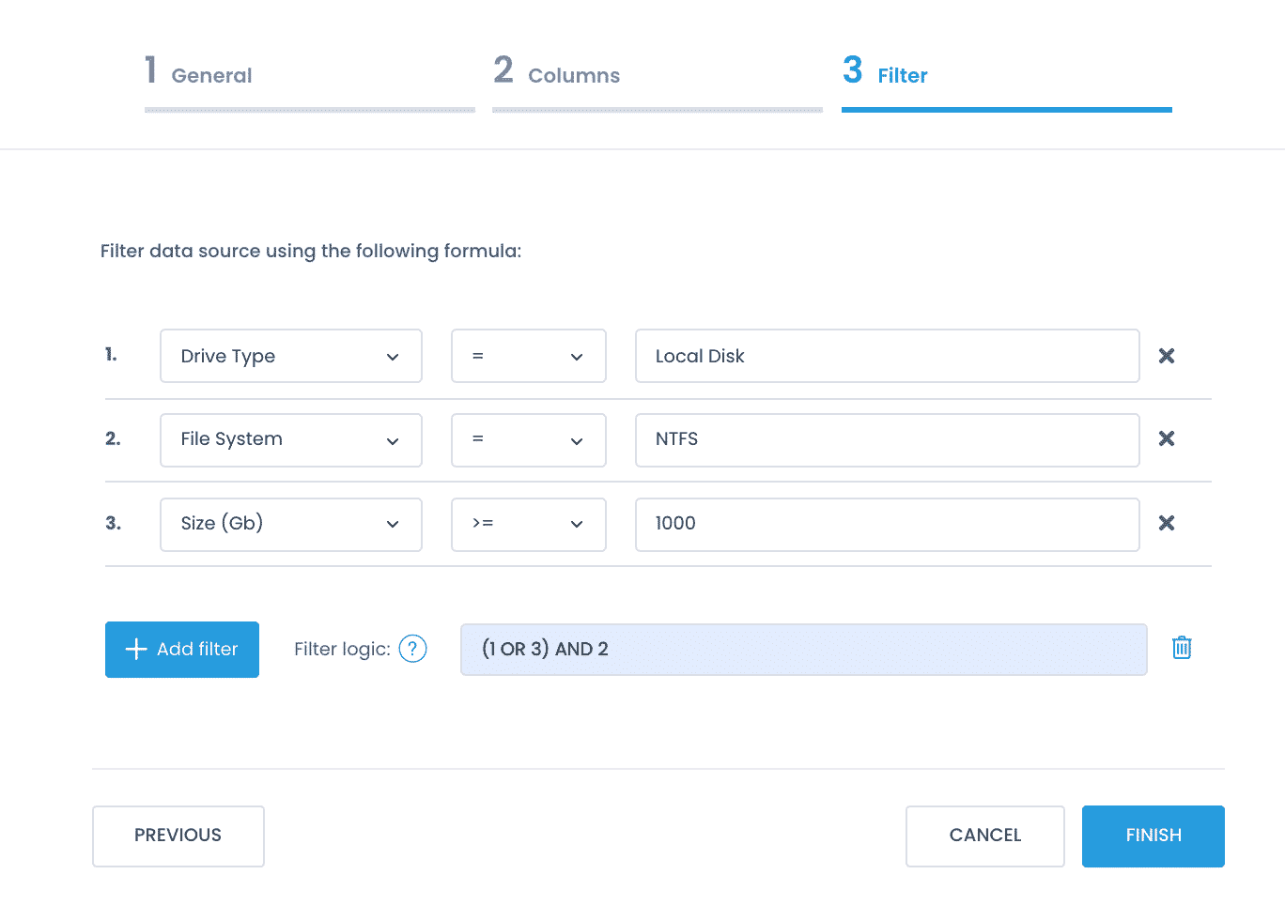The height and width of the screenshot is (905, 1285).
Task: Go back with the Previous button
Action: tap(178, 836)
